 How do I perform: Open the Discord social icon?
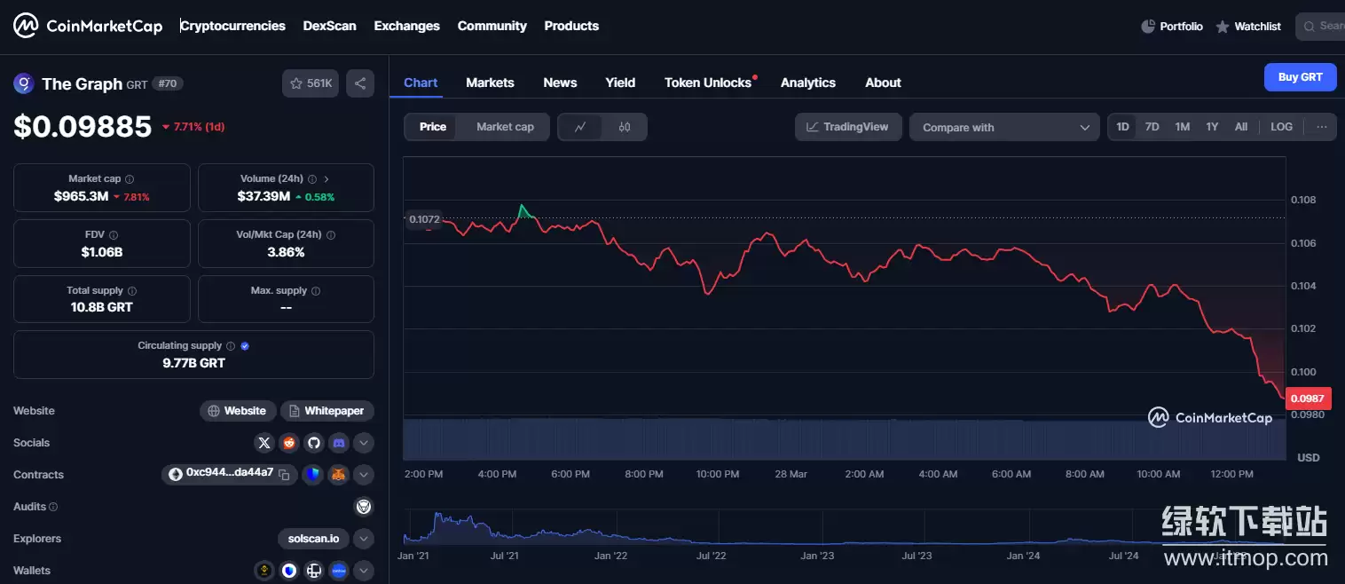pos(338,443)
